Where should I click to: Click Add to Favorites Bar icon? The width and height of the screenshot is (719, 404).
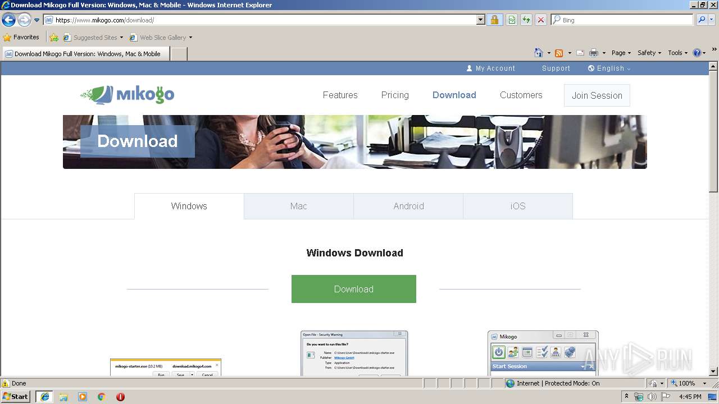[54, 38]
